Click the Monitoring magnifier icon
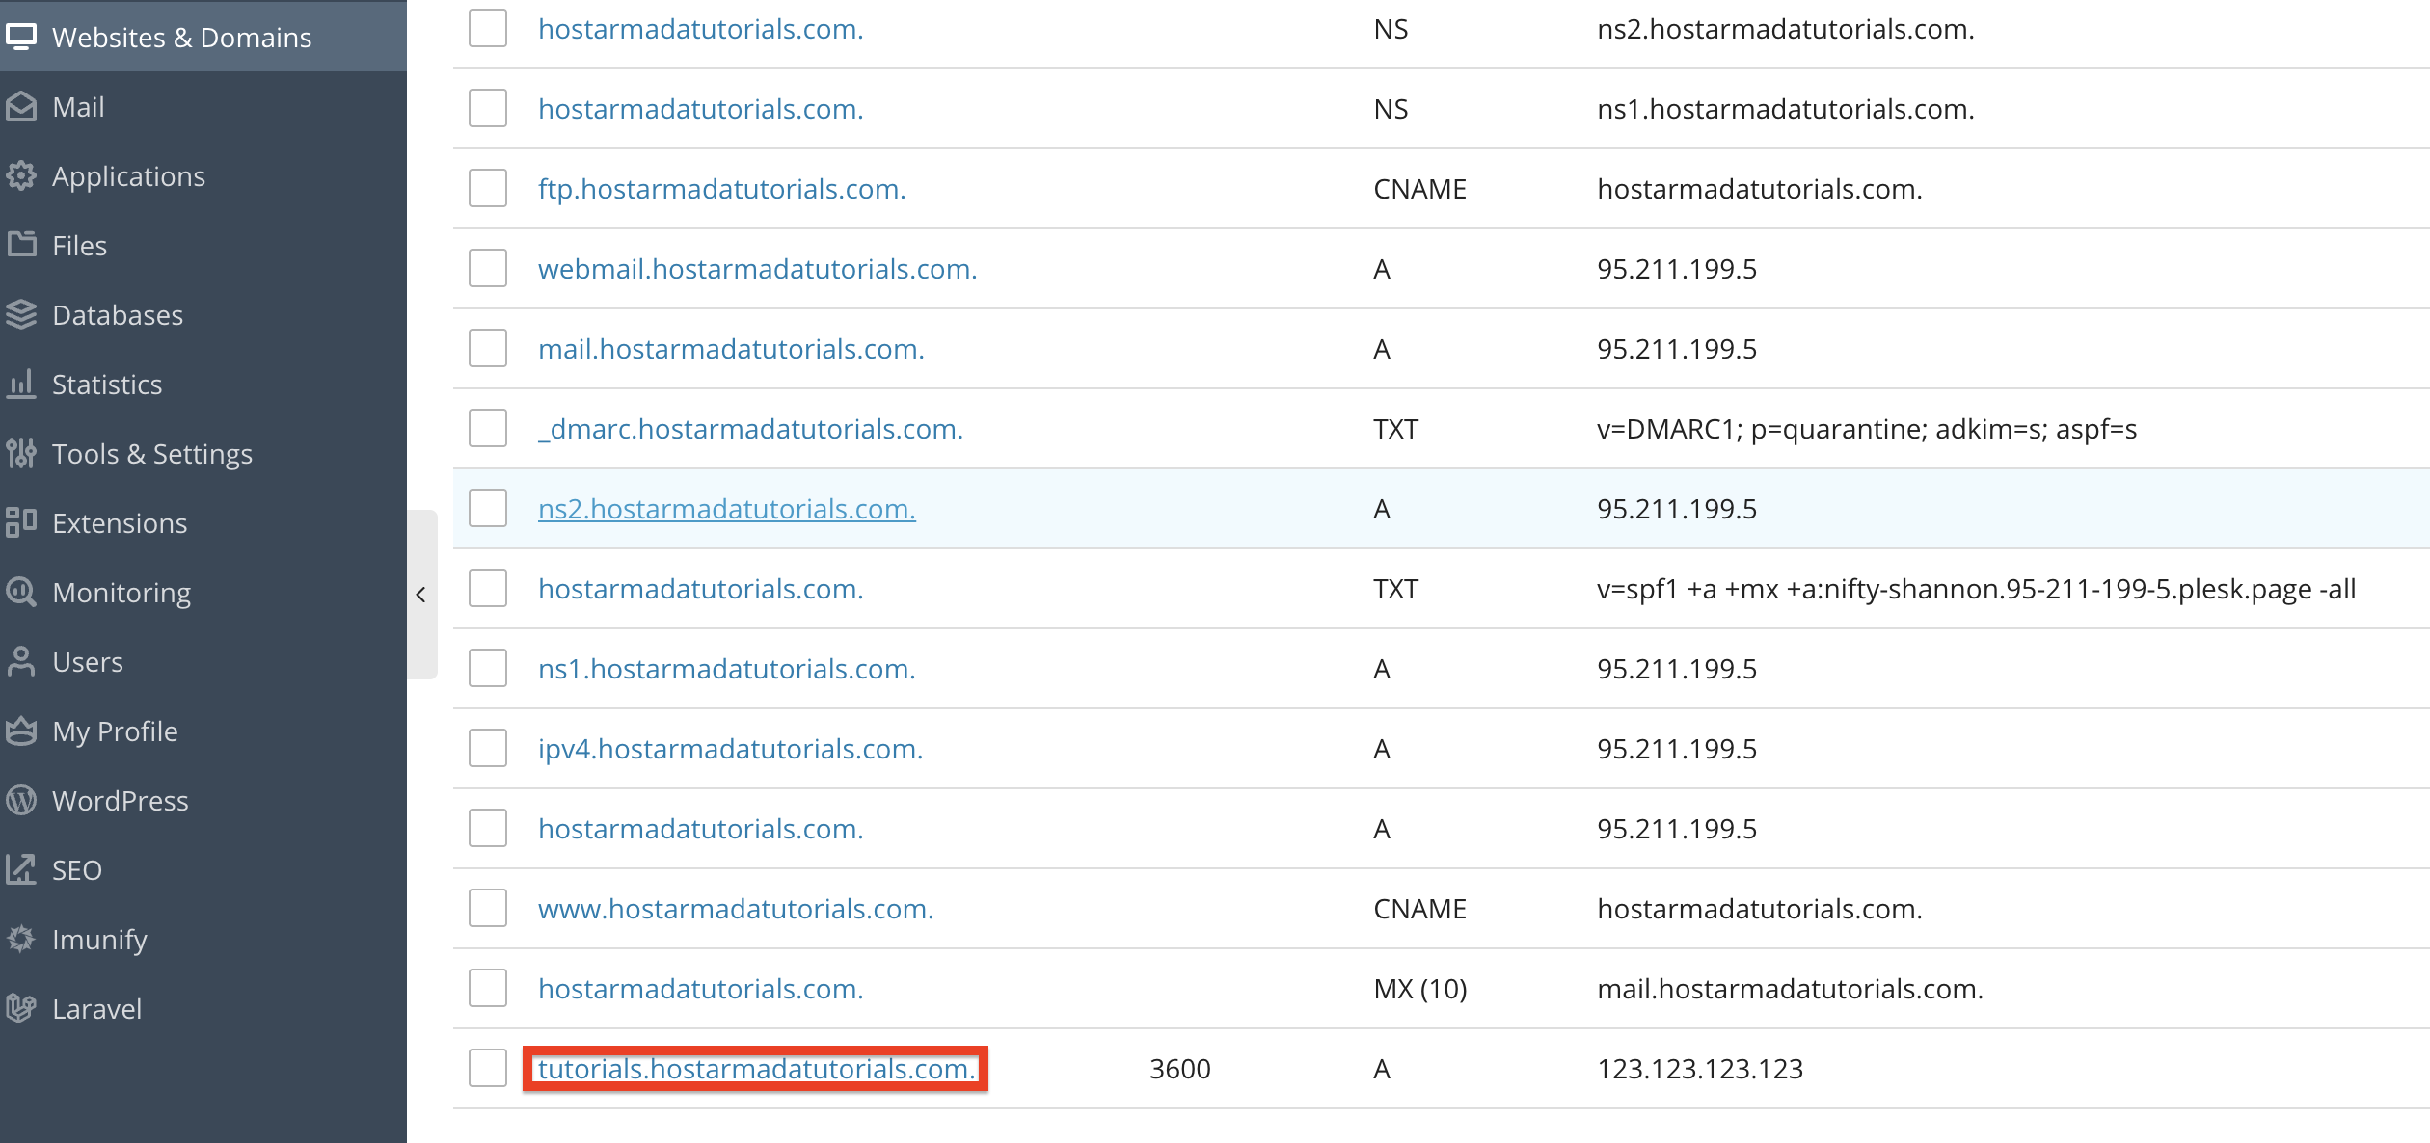The height and width of the screenshot is (1143, 2430). (21, 592)
